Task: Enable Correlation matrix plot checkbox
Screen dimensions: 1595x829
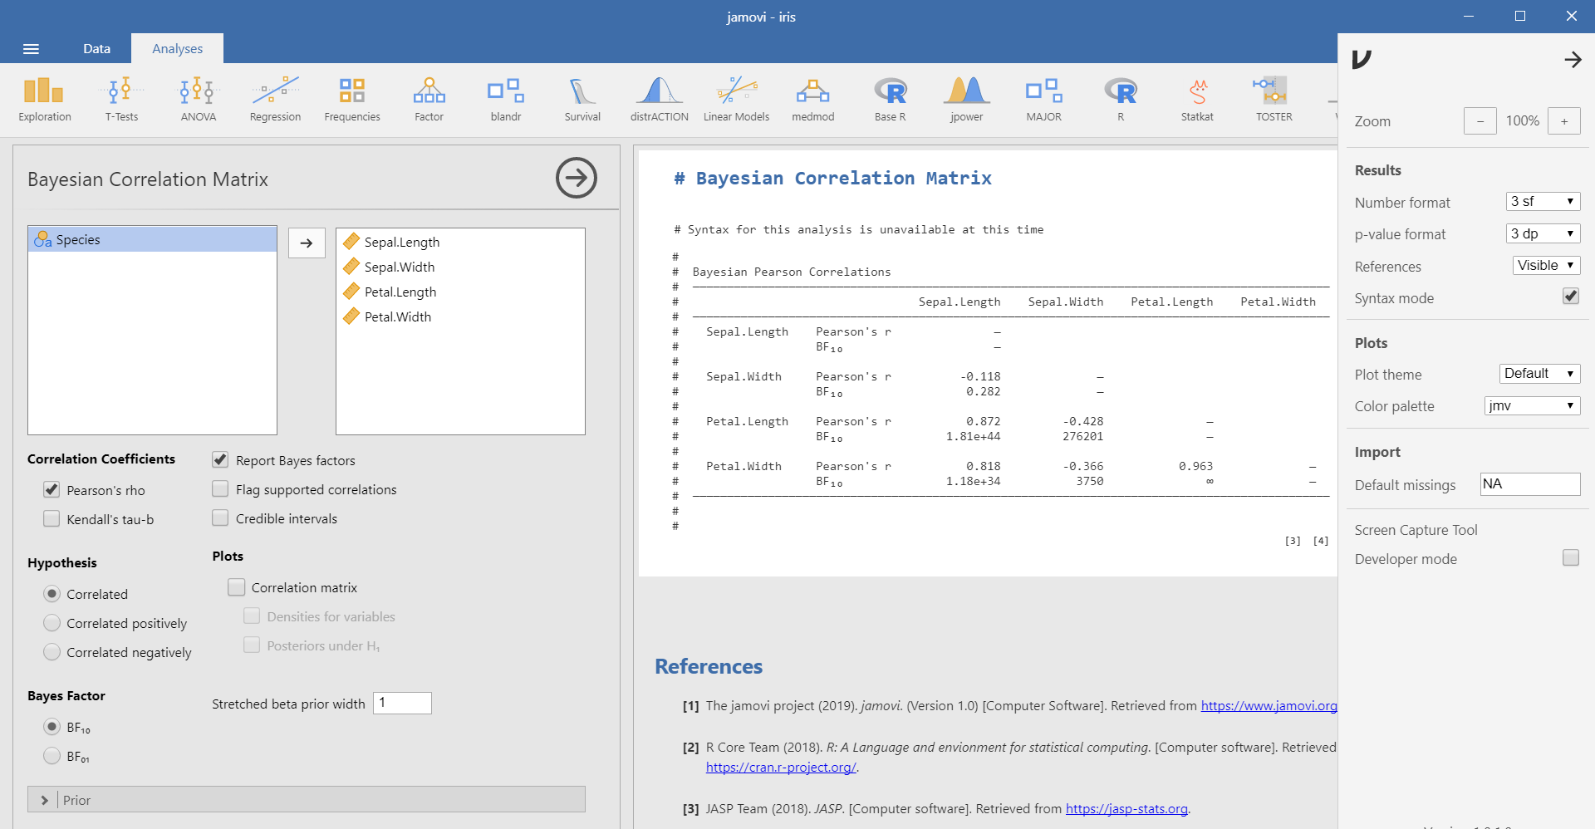Action: click(x=237, y=587)
